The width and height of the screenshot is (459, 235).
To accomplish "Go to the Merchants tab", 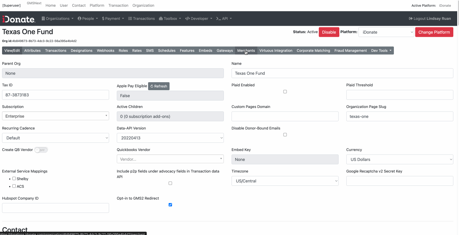I will pyautogui.click(x=246, y=51).
